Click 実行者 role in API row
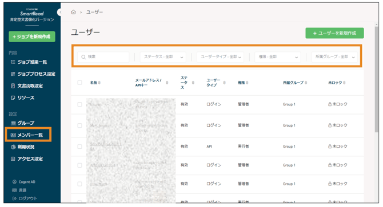Screen dimensions: 383x207 click(x=244, y=147)
